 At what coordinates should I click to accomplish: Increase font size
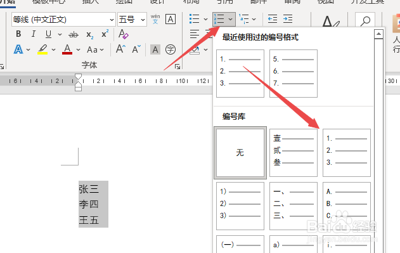[x=120, y=49]
